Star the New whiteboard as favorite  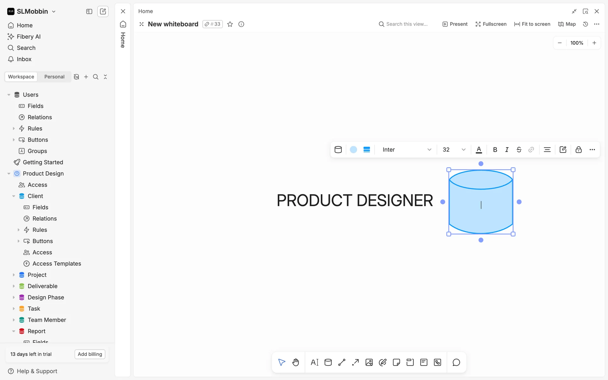(230, 24)
